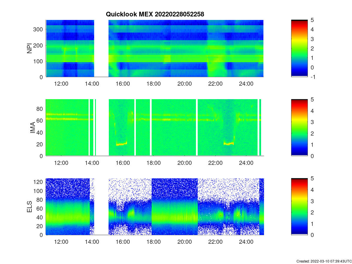Select the ELS axis label
Screen dimensions: 352x264
(30, 207)
